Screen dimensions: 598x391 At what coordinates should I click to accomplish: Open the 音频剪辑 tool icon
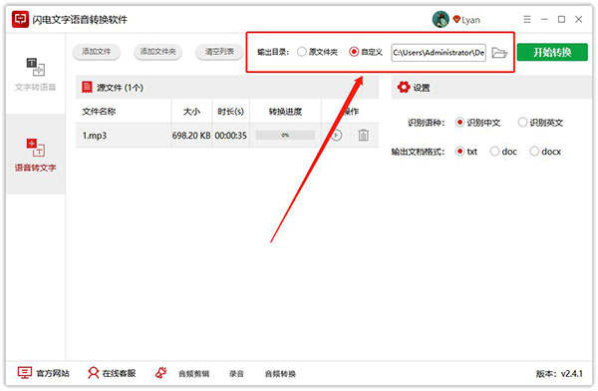coord(161,373)
